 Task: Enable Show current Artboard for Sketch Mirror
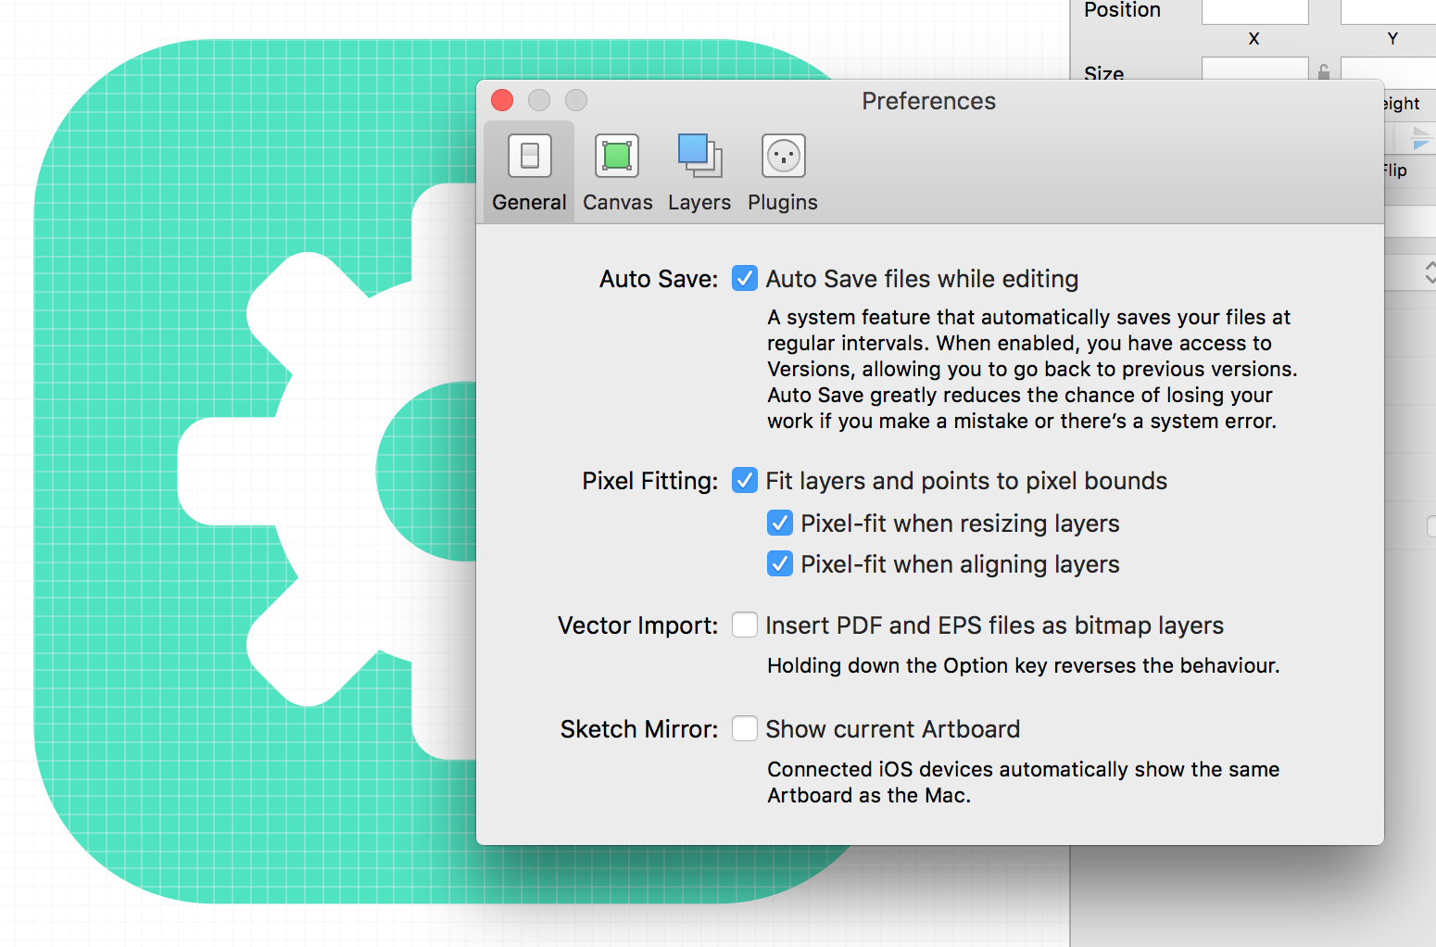point(745,728)
